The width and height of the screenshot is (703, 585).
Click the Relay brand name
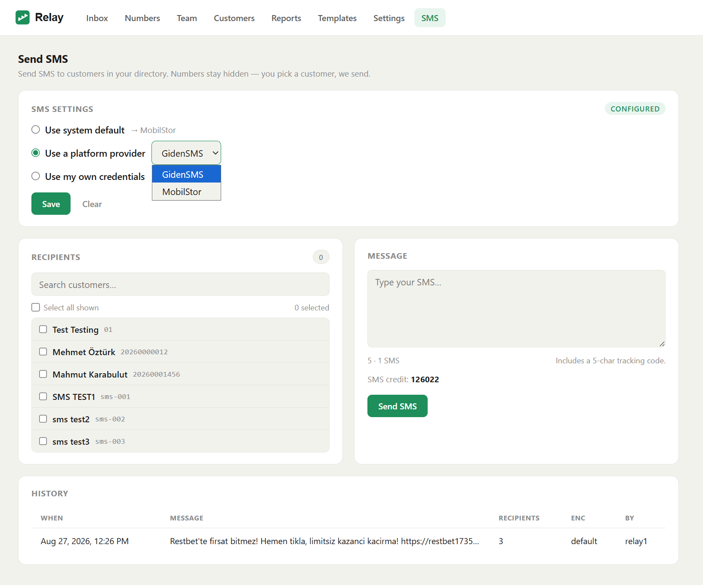coord(49,17)
